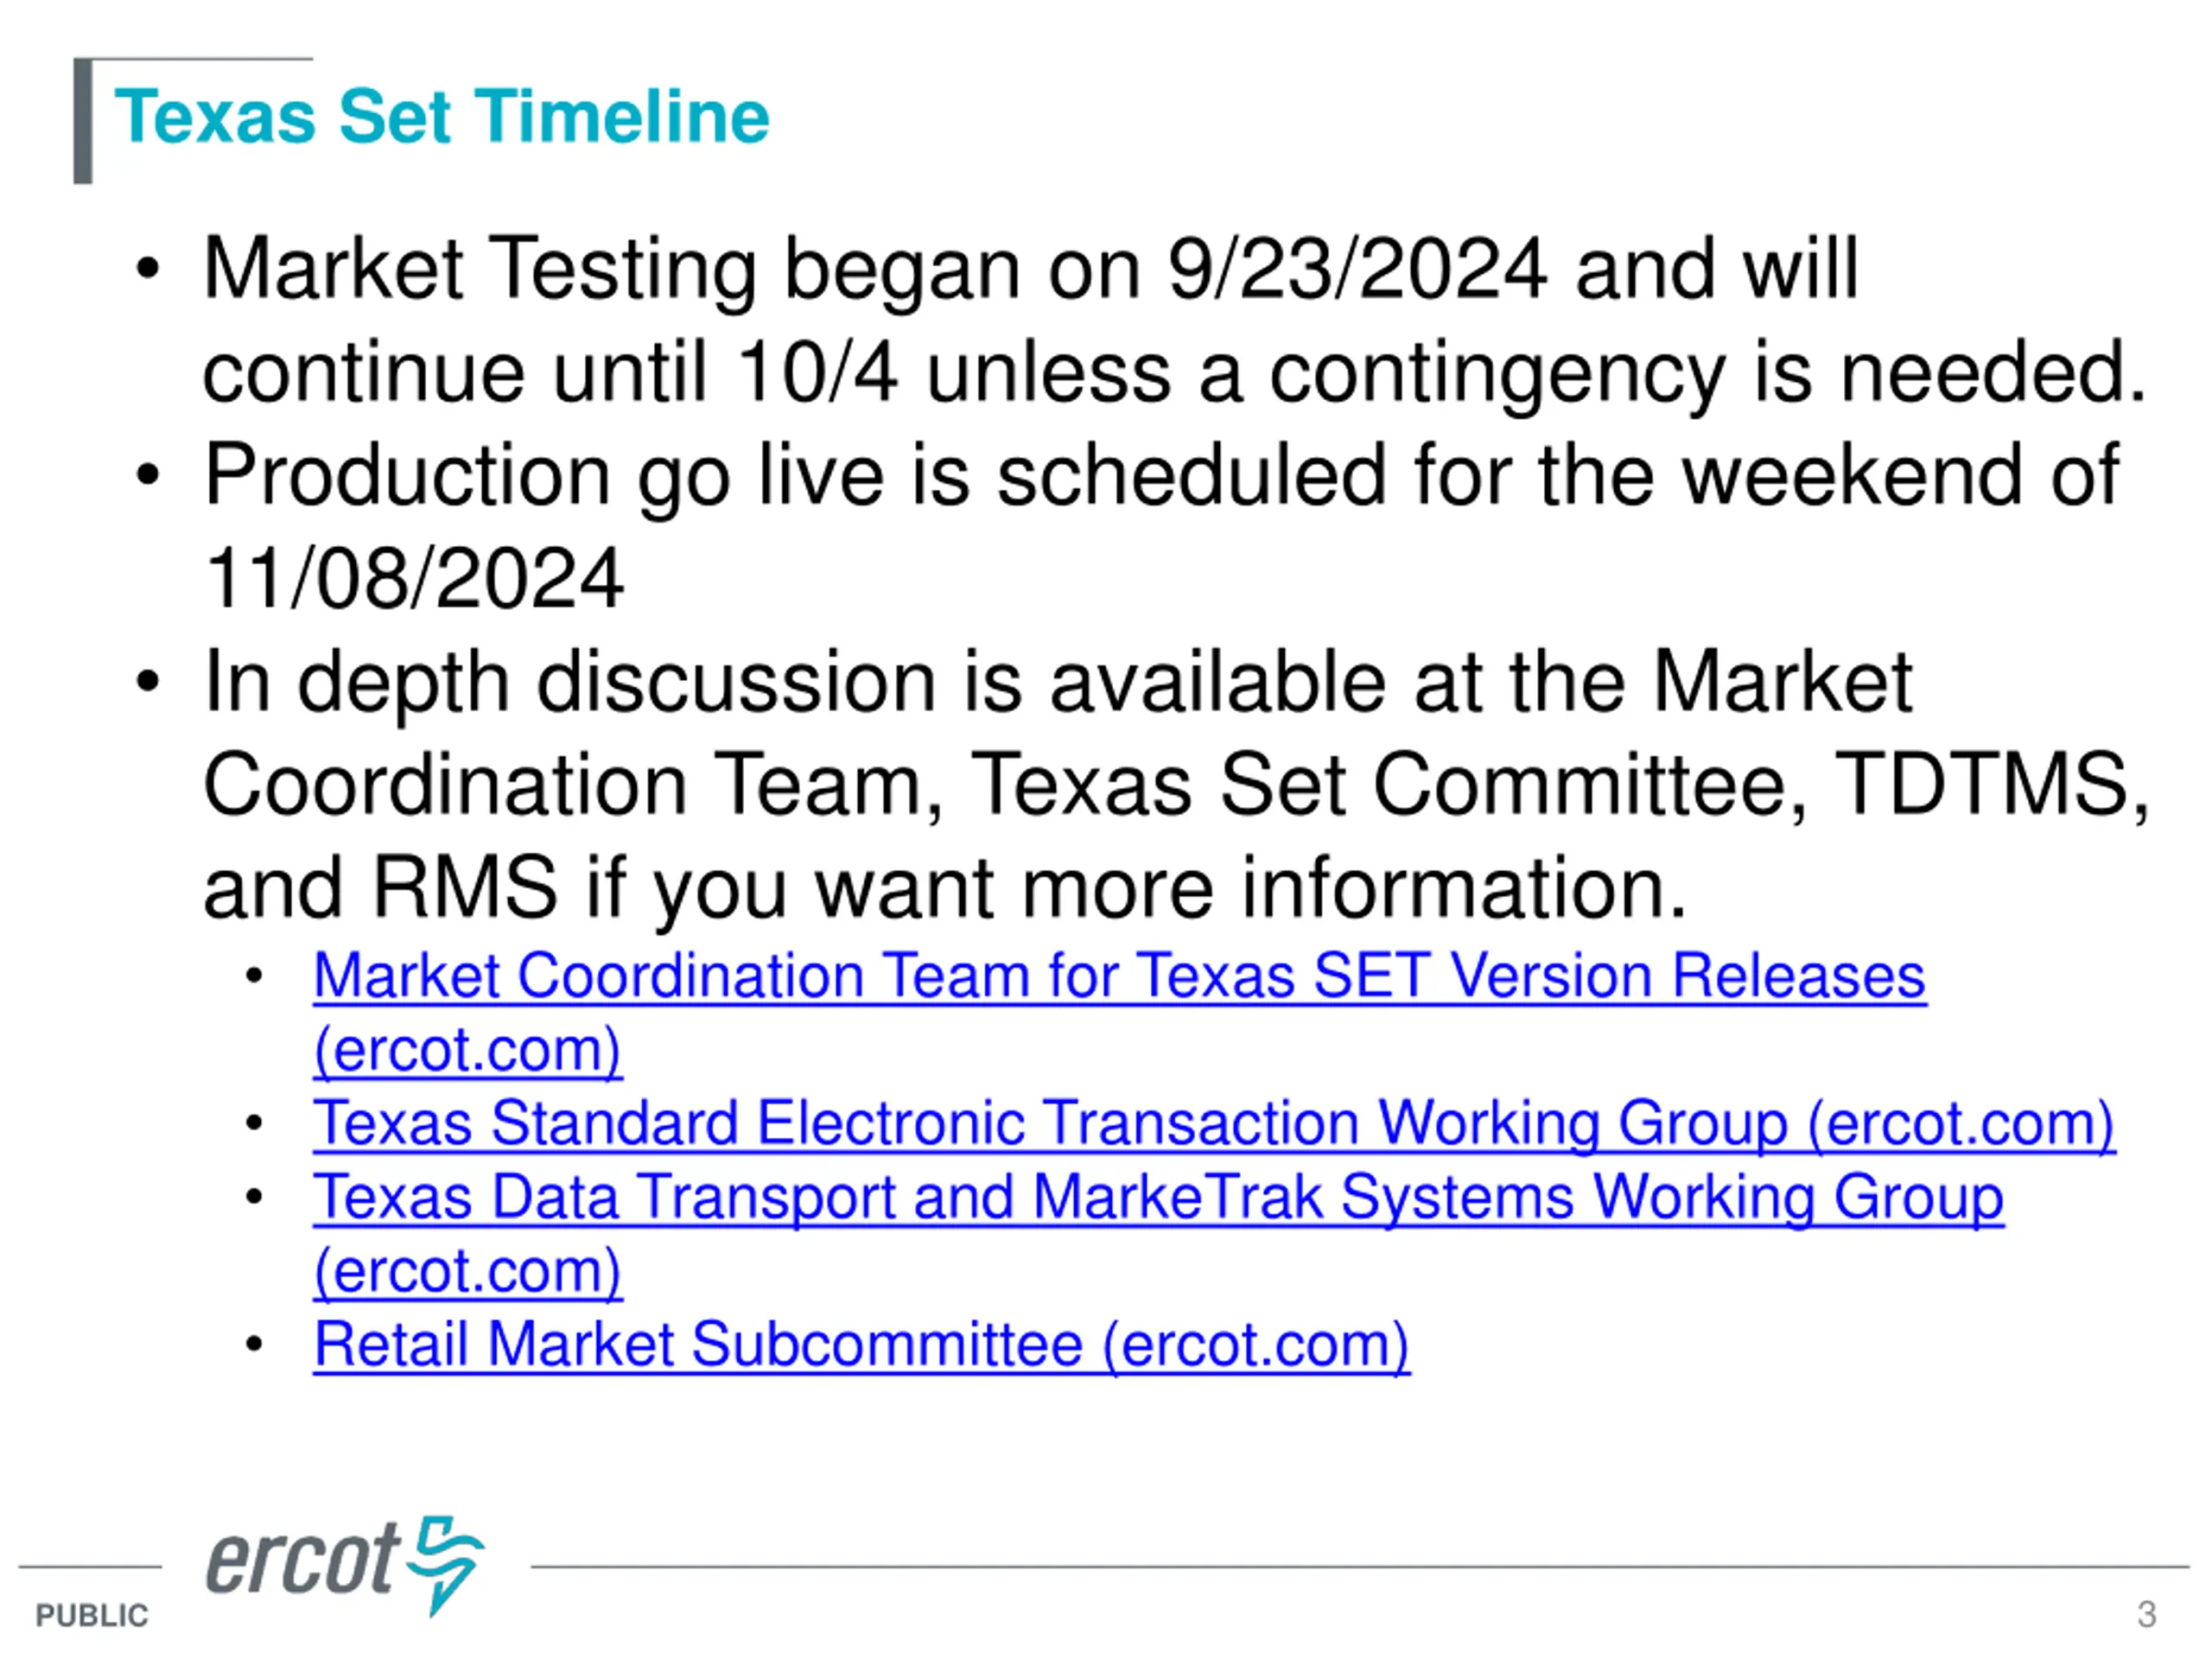Click the bullet marker before "In depth discussion"
Viewport: 2212px width, 1659px height.
pos(148,682)
